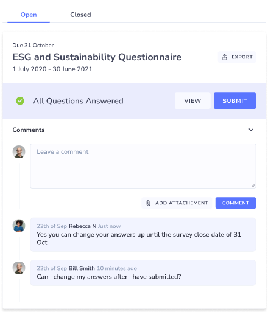Click Bill Smith's comment avatar
This screenshot has width=271, height=312.
19,268
